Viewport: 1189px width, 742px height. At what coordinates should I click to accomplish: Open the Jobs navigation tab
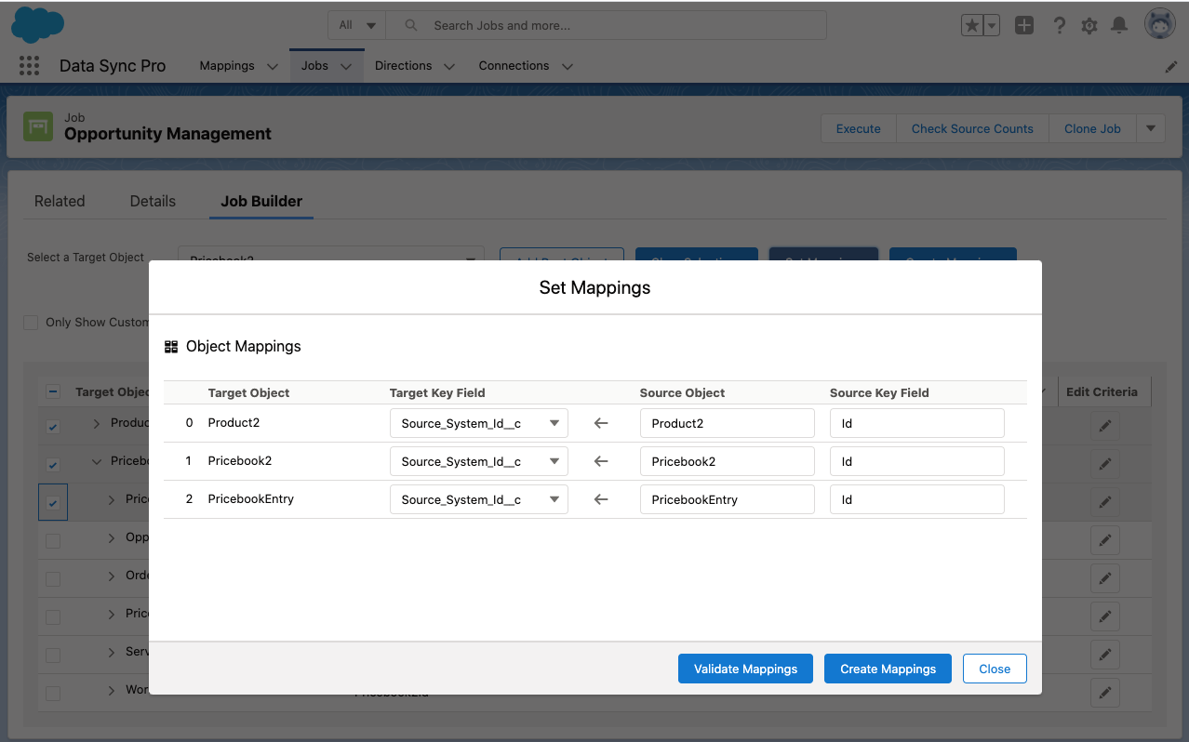coord(314,66)
